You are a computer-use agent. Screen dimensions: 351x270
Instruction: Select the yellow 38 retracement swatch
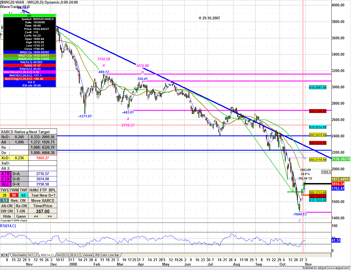point(4,195)
